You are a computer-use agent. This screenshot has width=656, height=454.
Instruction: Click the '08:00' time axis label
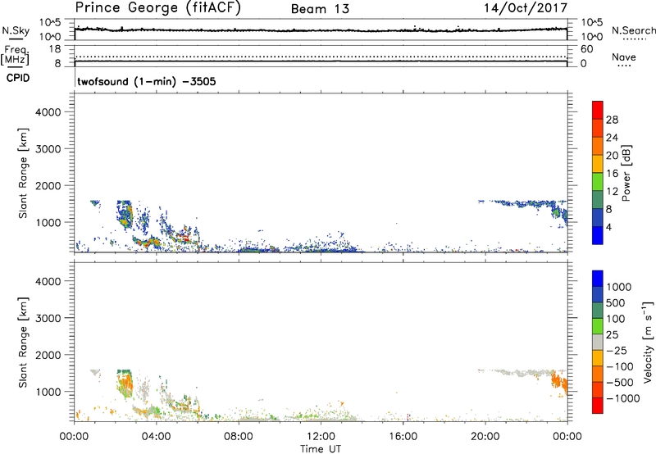[x=238, y=437]
